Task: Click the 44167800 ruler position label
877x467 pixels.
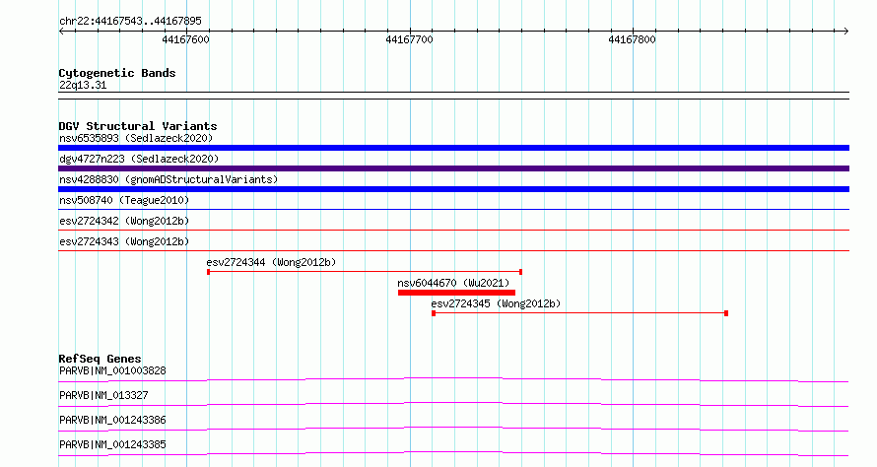Action: coord(632,39)
